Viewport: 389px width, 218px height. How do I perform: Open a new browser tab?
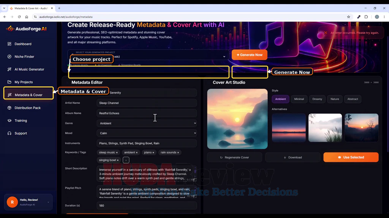pos(59,8)
